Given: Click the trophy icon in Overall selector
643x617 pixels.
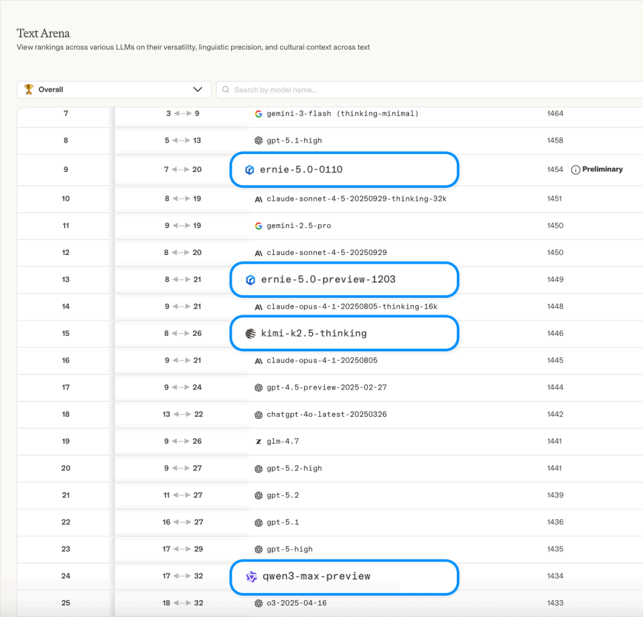Looking at the screenshot, I should [x=29, y=90].
